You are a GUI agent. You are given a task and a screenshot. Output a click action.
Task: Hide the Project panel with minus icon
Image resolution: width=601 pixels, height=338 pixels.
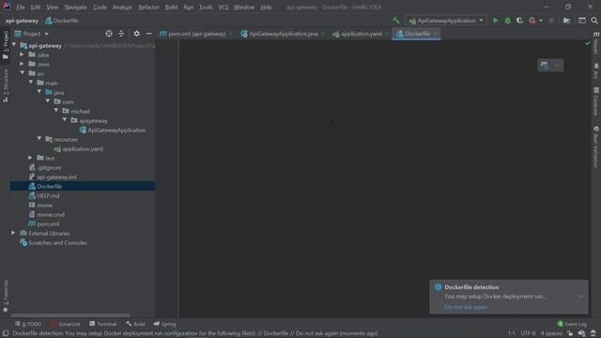click(x=148, y=34)
